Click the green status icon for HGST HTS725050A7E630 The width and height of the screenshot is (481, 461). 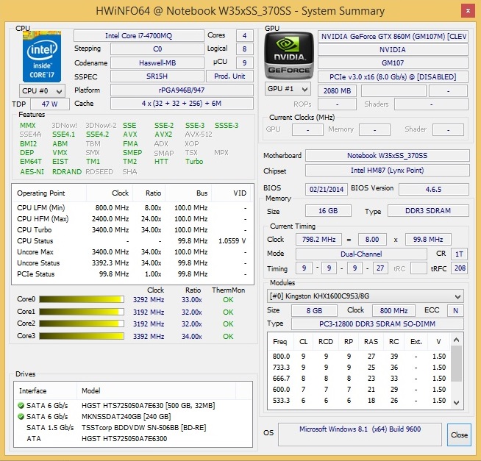pyautogui.click(x=21, y=405)
